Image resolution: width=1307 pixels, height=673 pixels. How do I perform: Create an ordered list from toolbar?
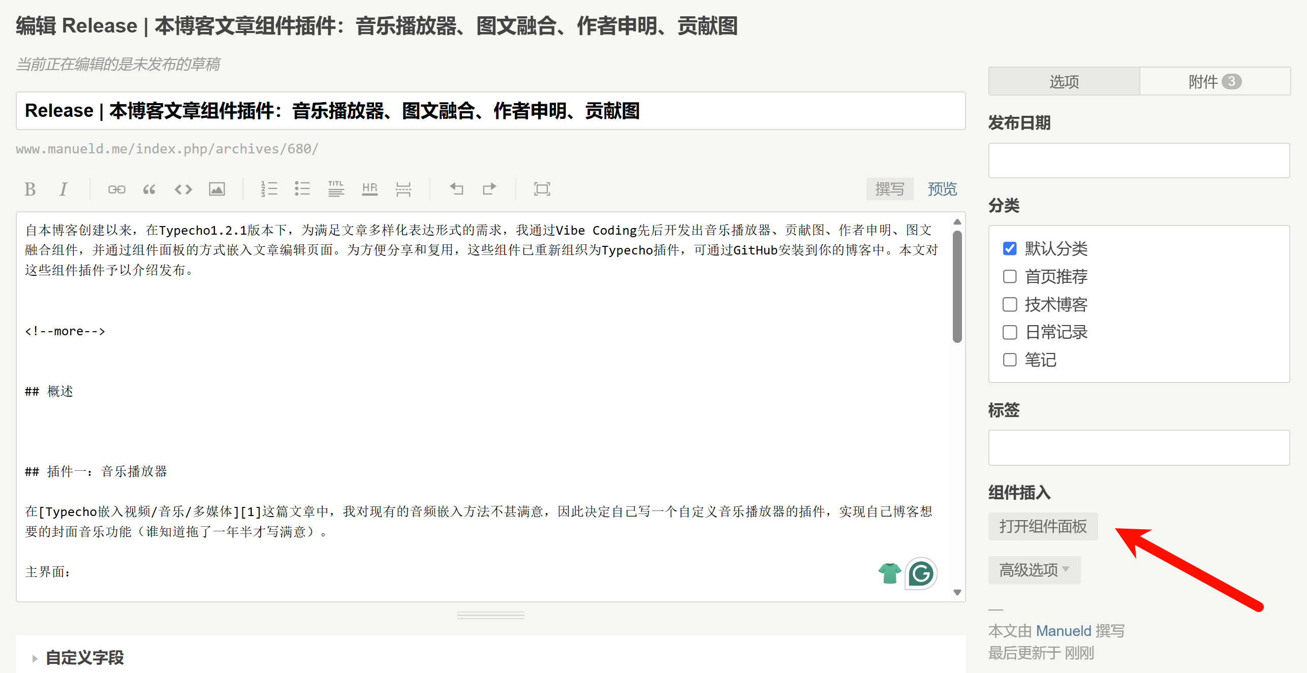click(269, 189)
